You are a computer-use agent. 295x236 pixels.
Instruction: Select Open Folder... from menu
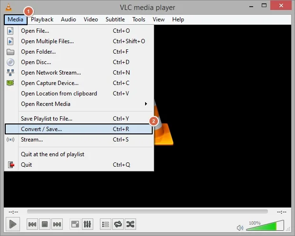click(x=79, y=52)
